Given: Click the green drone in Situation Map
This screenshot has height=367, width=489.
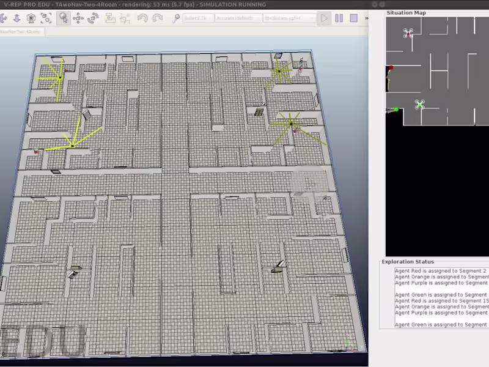Looking at the screenshot, I should coord(419,105).
